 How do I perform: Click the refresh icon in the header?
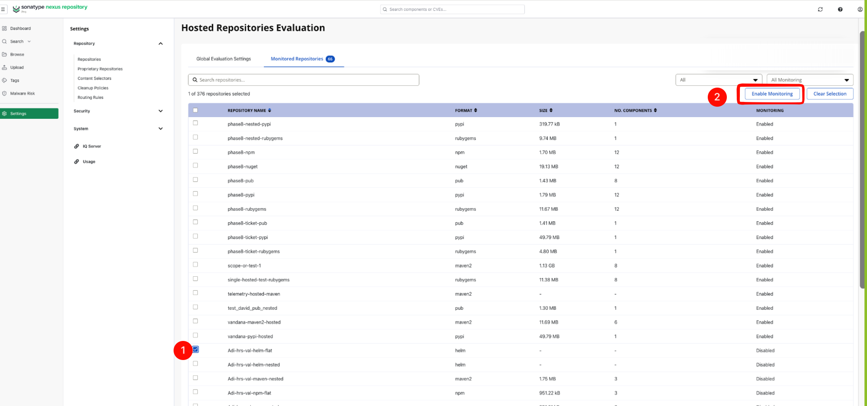[x=820, y=9]
